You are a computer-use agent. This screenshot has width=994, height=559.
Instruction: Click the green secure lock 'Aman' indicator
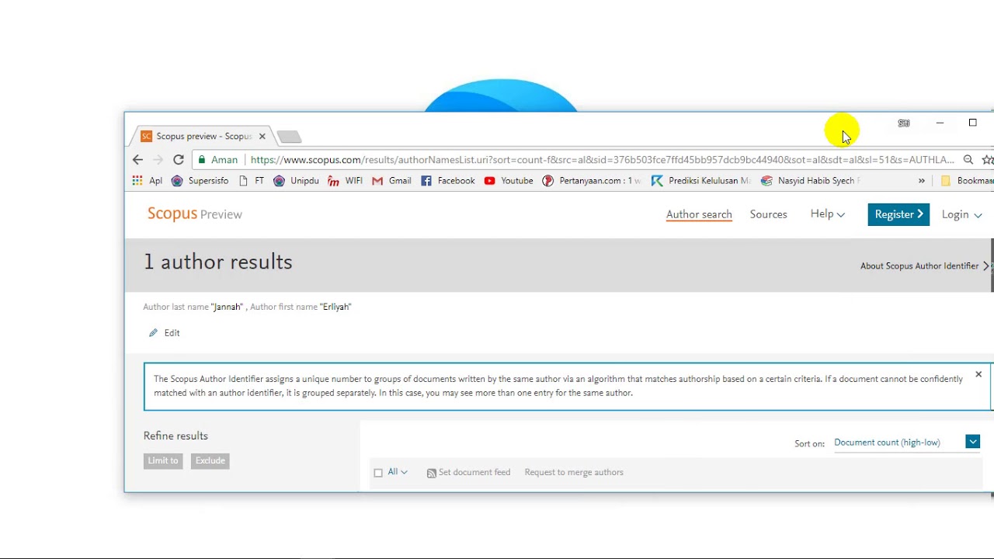point(217,160)
